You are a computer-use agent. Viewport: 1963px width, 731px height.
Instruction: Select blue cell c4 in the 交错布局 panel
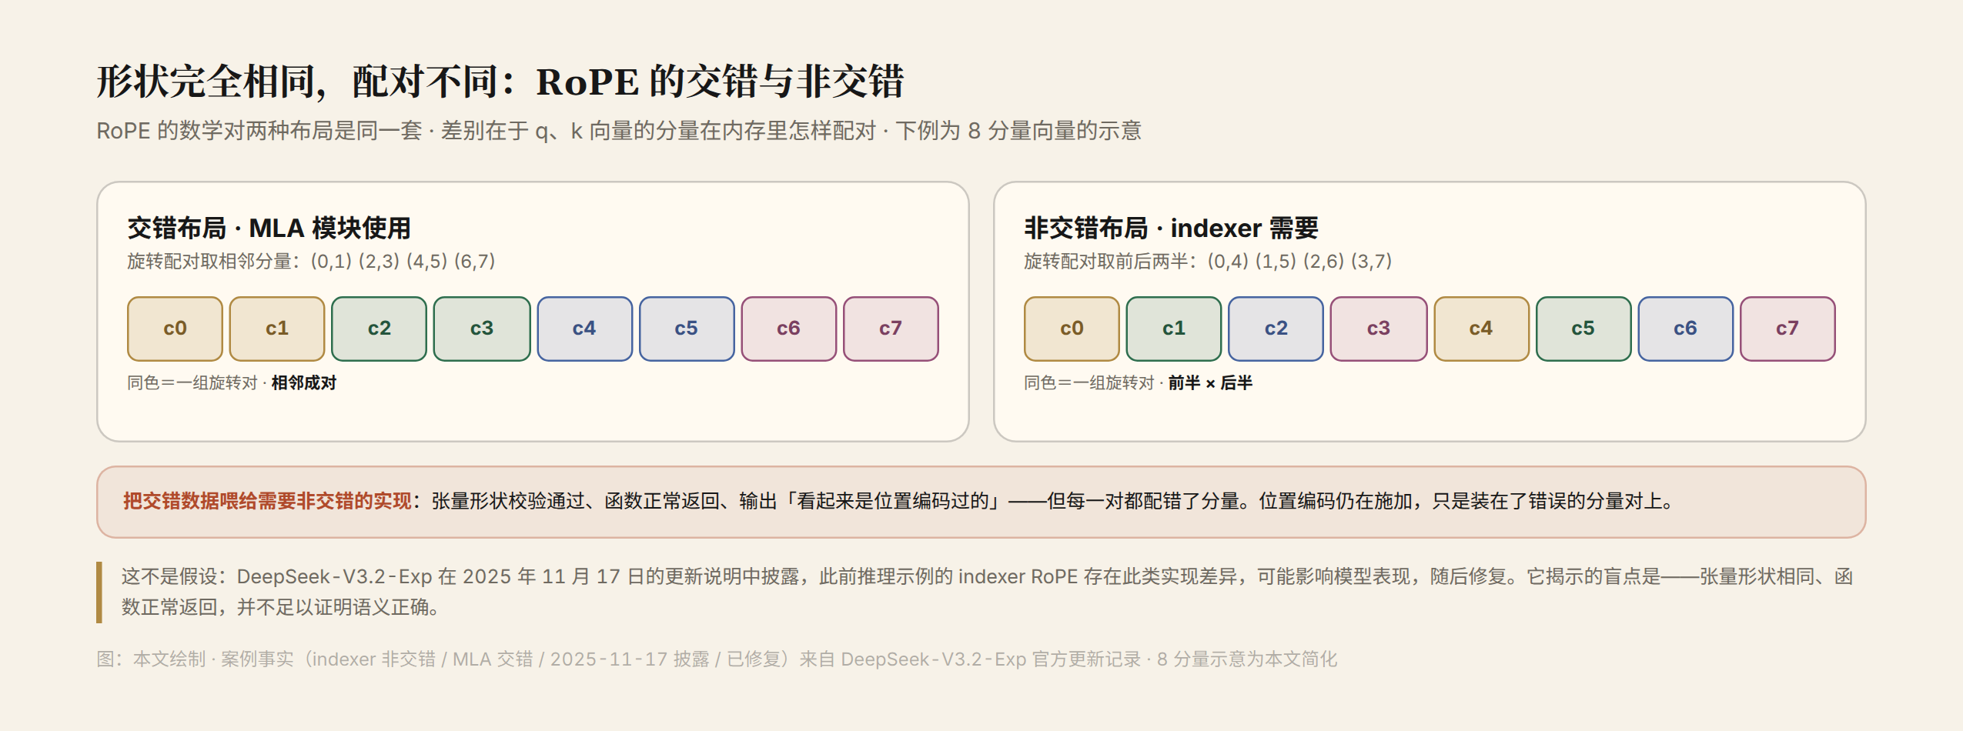(x=584, y=329)
